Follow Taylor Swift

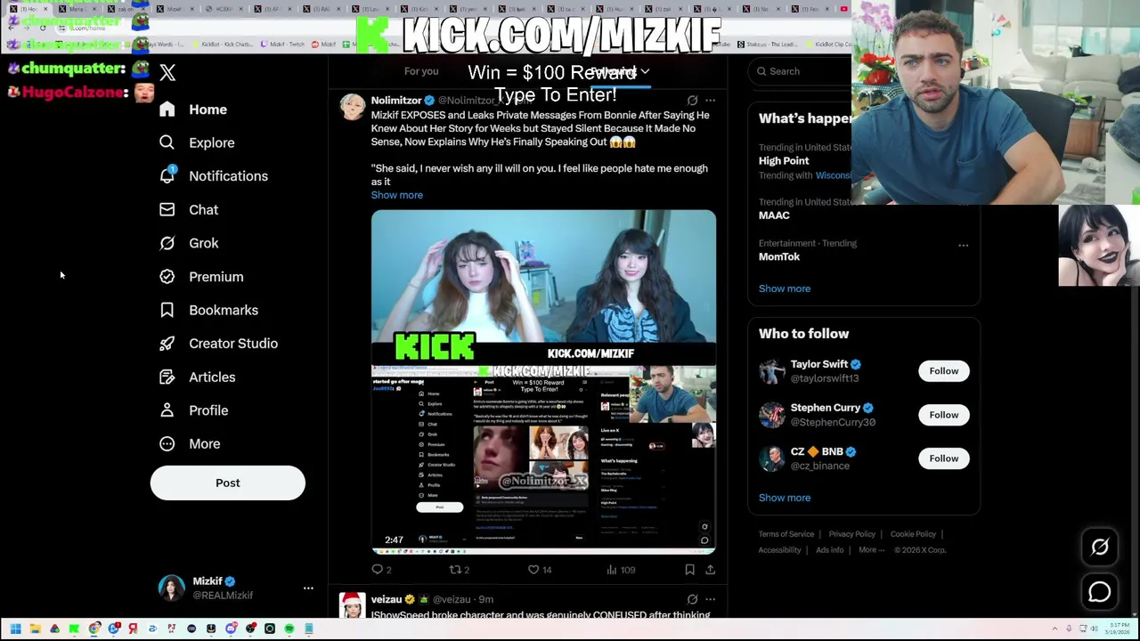(944, 371)
